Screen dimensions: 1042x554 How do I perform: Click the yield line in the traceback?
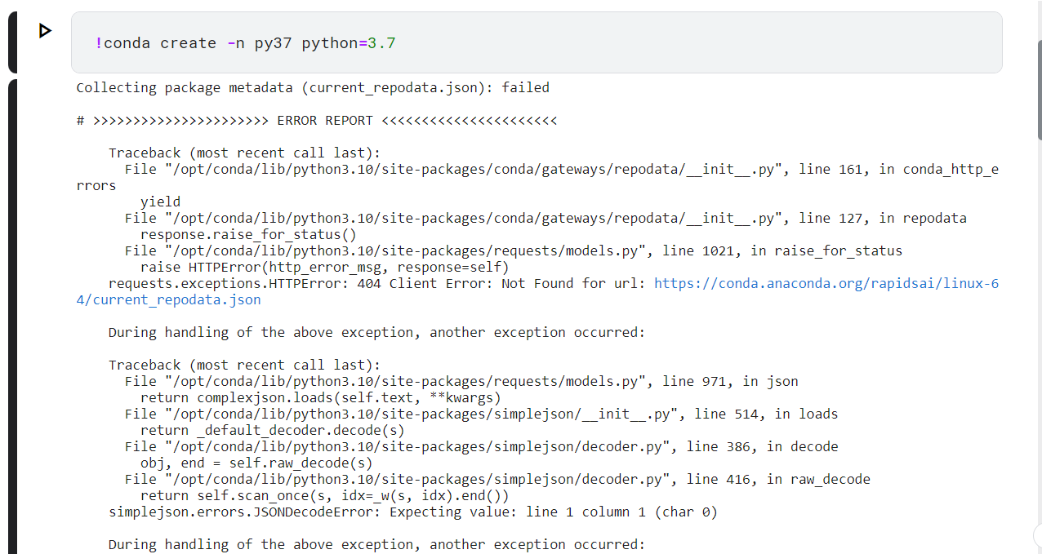point(160,202)
